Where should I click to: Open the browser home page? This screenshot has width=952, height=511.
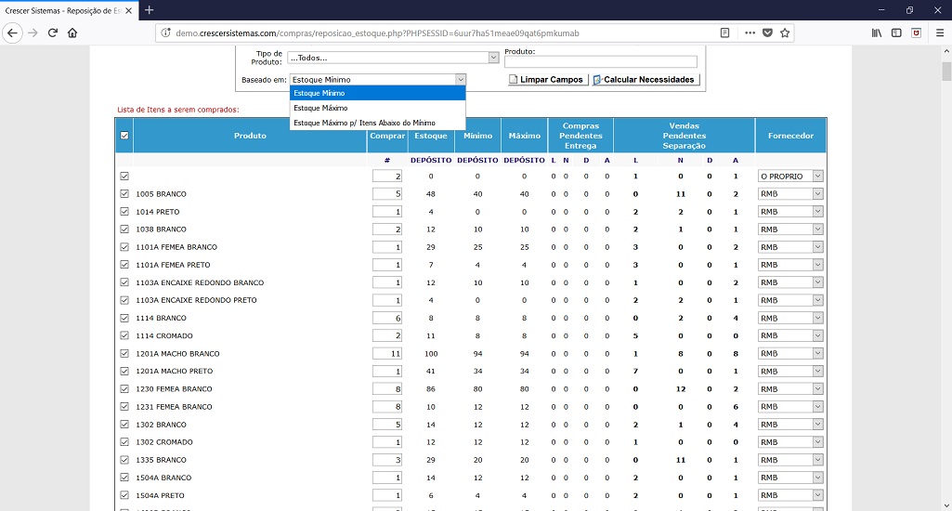click(x=72, y=33)
